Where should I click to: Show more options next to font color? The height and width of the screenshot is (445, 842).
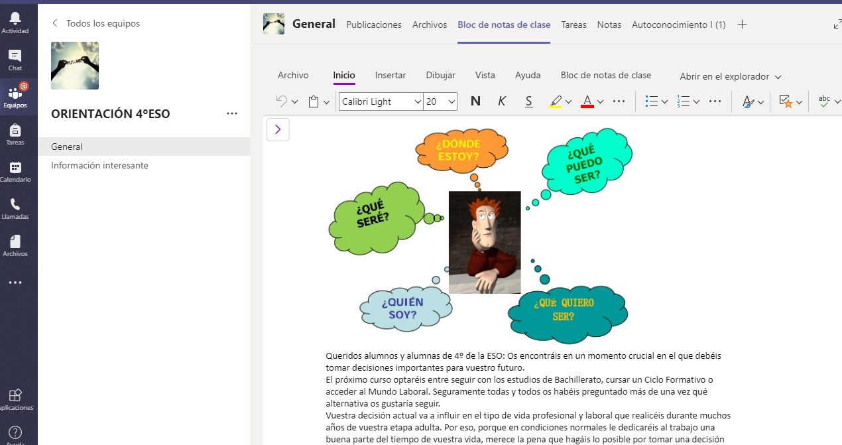coord(619,101)
